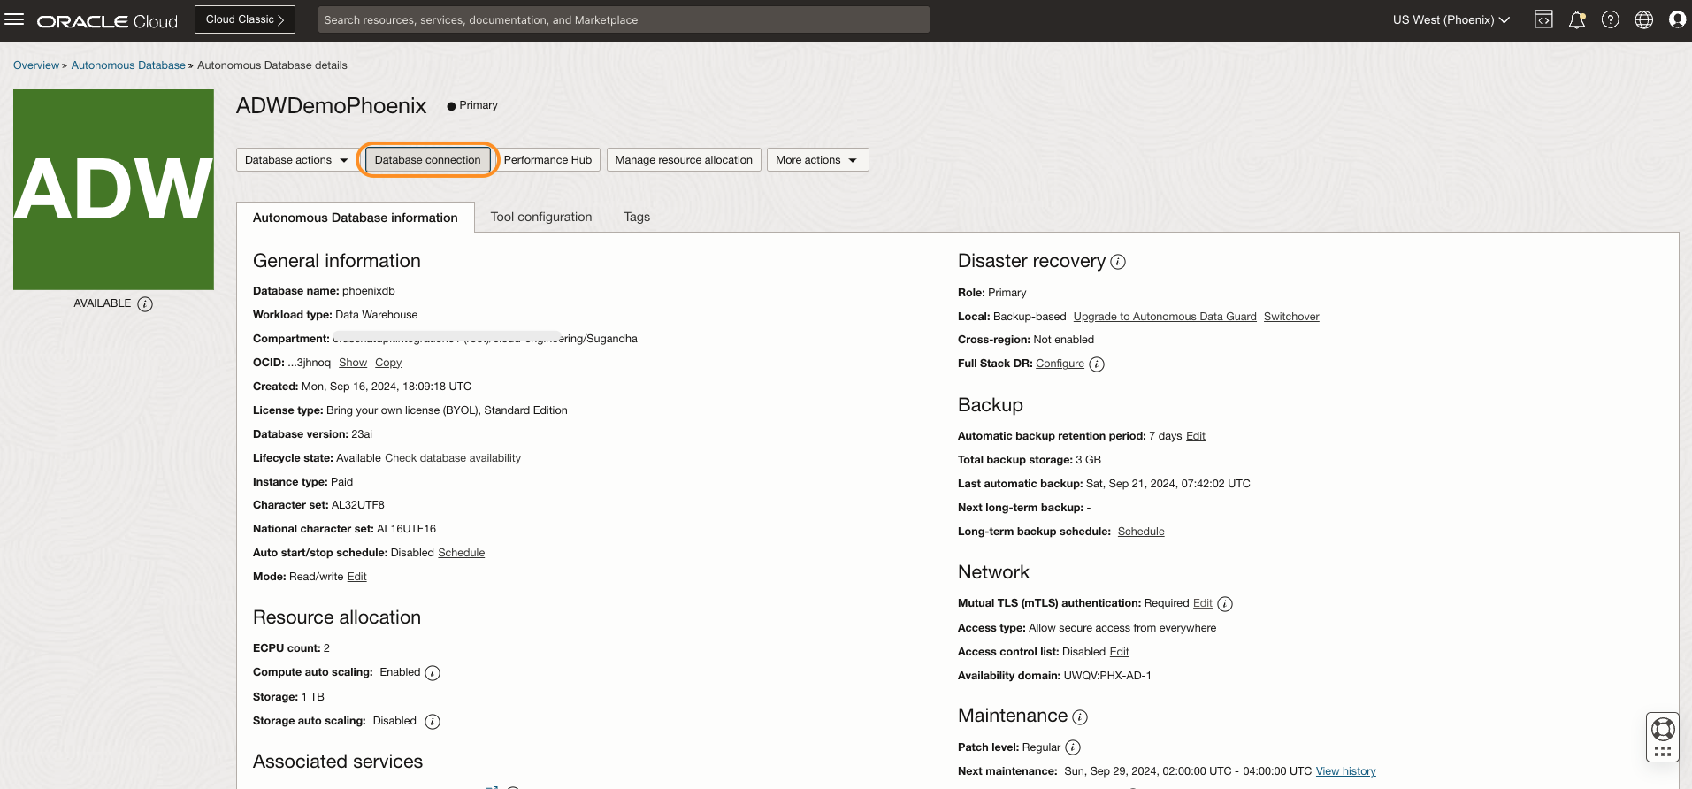This screenshot has width=1692, height=789.
Task: Click the ECPU count value 2
Action: click(326, 648)
